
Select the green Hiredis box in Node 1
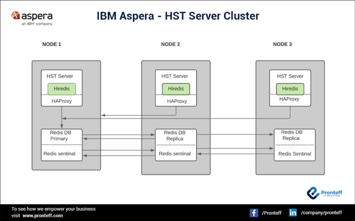[x=62, y=89]
